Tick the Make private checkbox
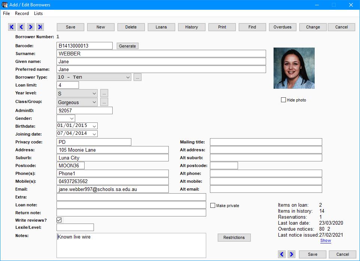This screenshot has height=261, width=360. click(x=213, y=206)
